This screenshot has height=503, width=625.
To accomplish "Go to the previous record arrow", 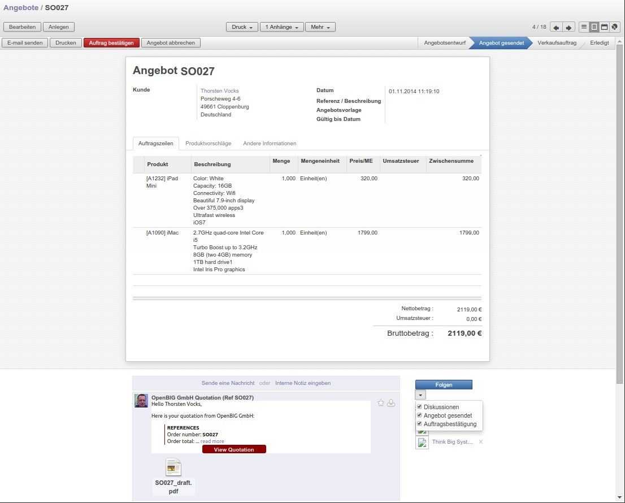I will (x=556, y=27).
